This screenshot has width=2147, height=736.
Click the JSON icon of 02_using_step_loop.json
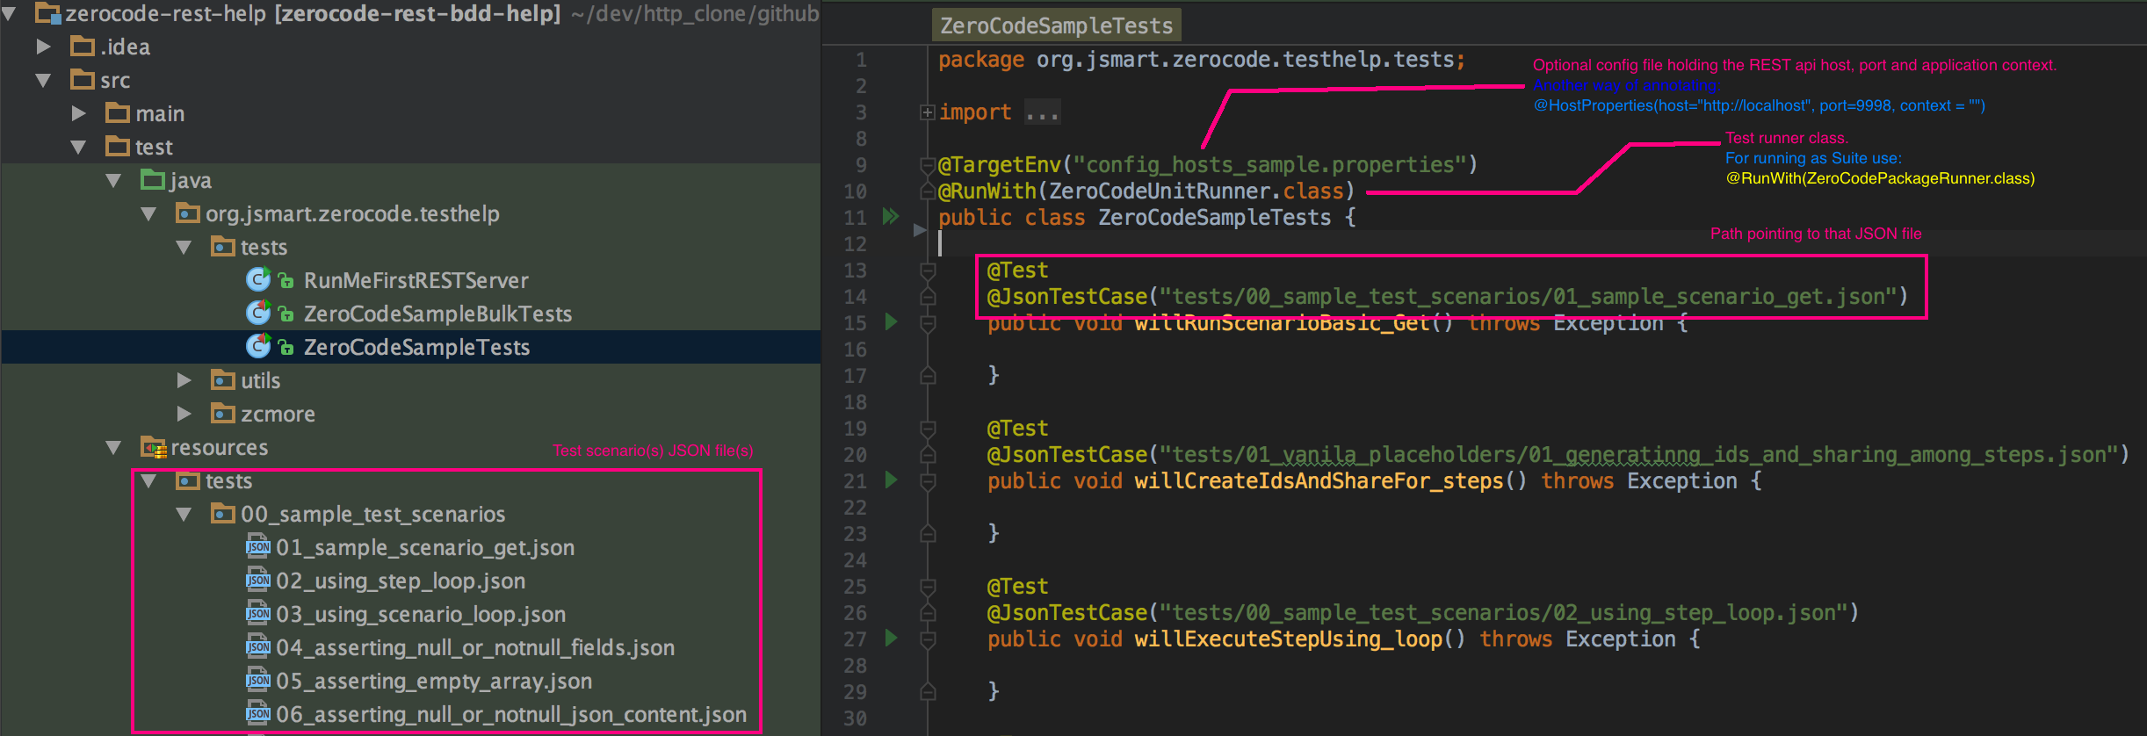(x=258, y=581)
